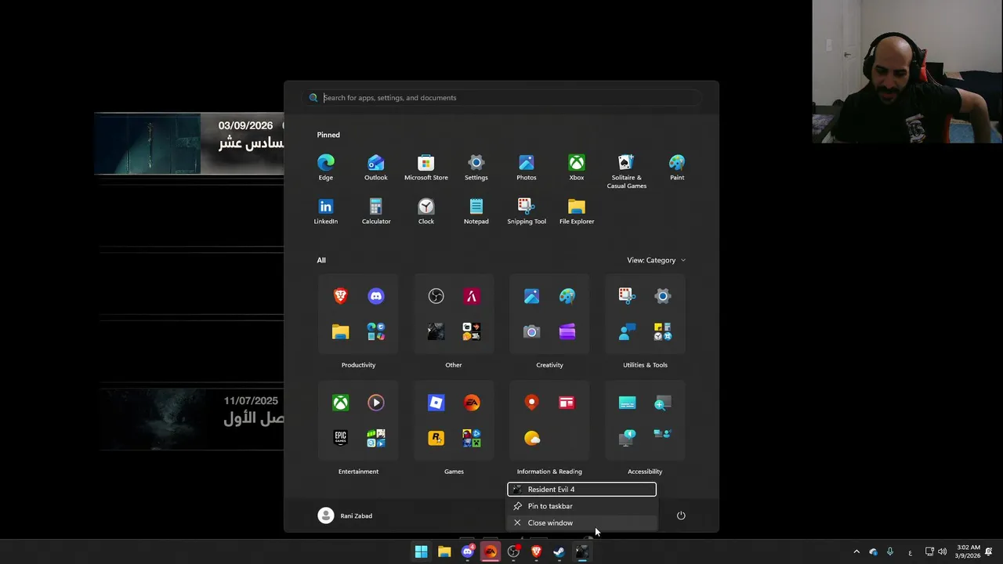The width and height of the screenshot is (1003, 564).
Task: Show hidden icons in system tray
Action: point(856,552)
